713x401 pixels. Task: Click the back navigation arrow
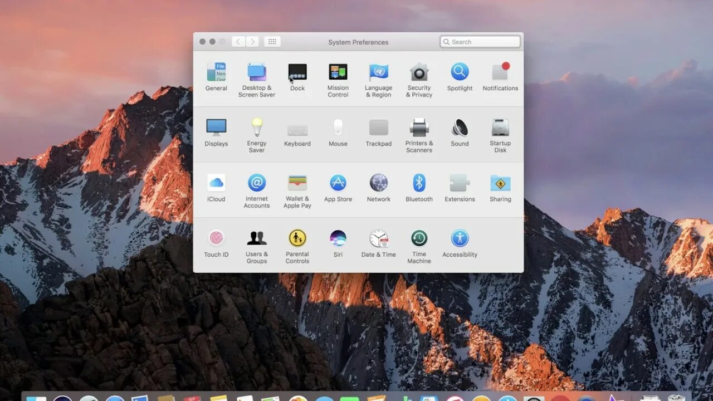click(x=238, y=42)
